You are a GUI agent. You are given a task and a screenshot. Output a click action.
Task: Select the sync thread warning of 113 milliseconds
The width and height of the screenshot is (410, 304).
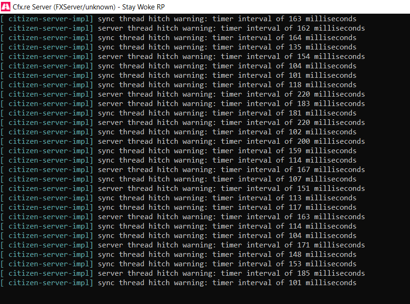(x=178, y=198)
